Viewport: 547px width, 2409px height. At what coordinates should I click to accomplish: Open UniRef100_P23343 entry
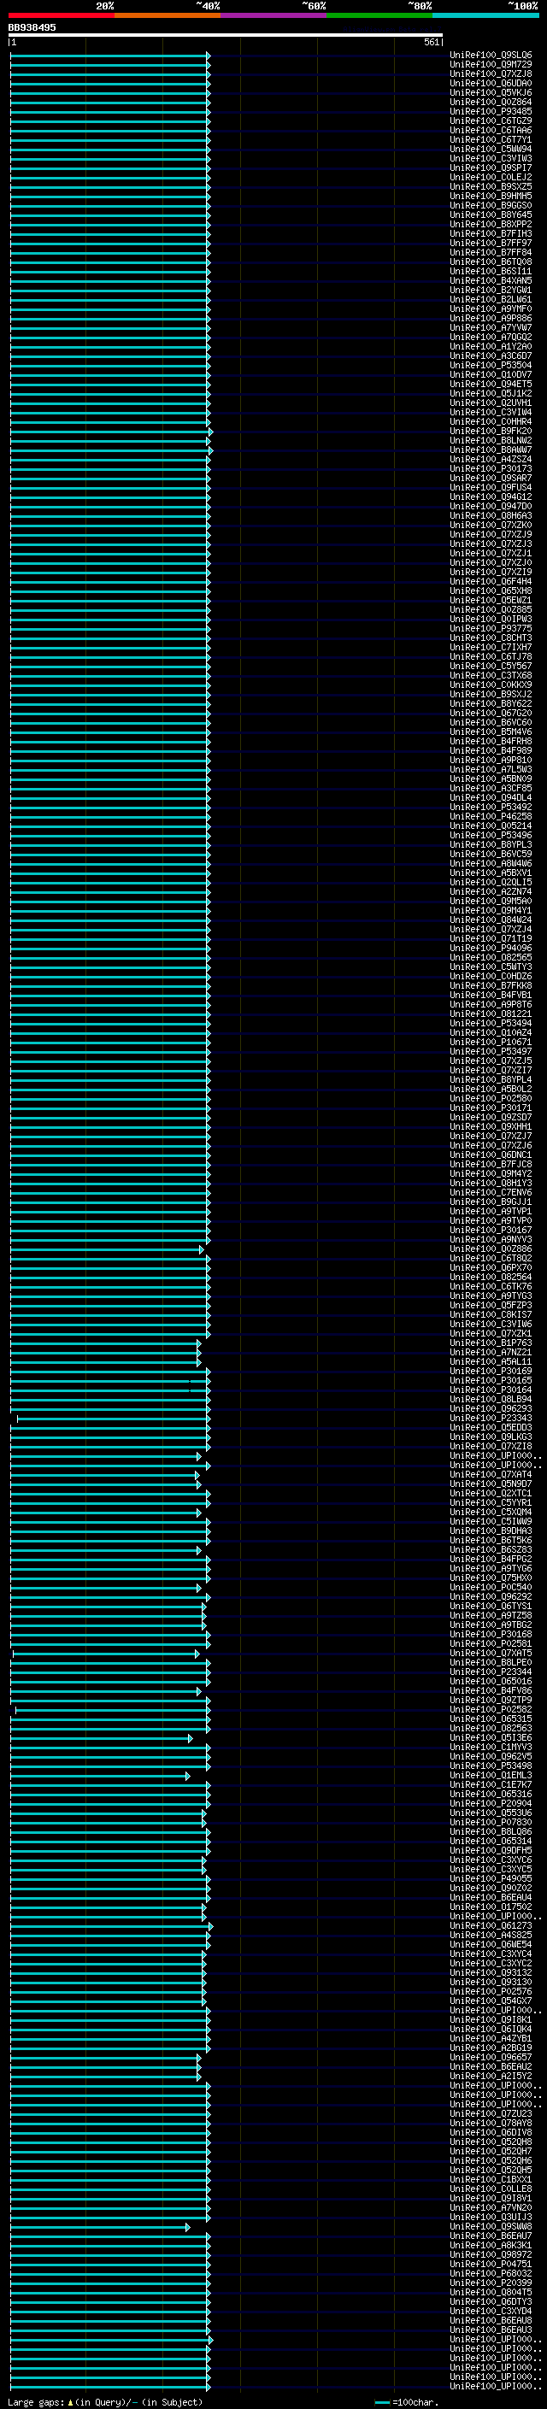tap(491, 1418)
